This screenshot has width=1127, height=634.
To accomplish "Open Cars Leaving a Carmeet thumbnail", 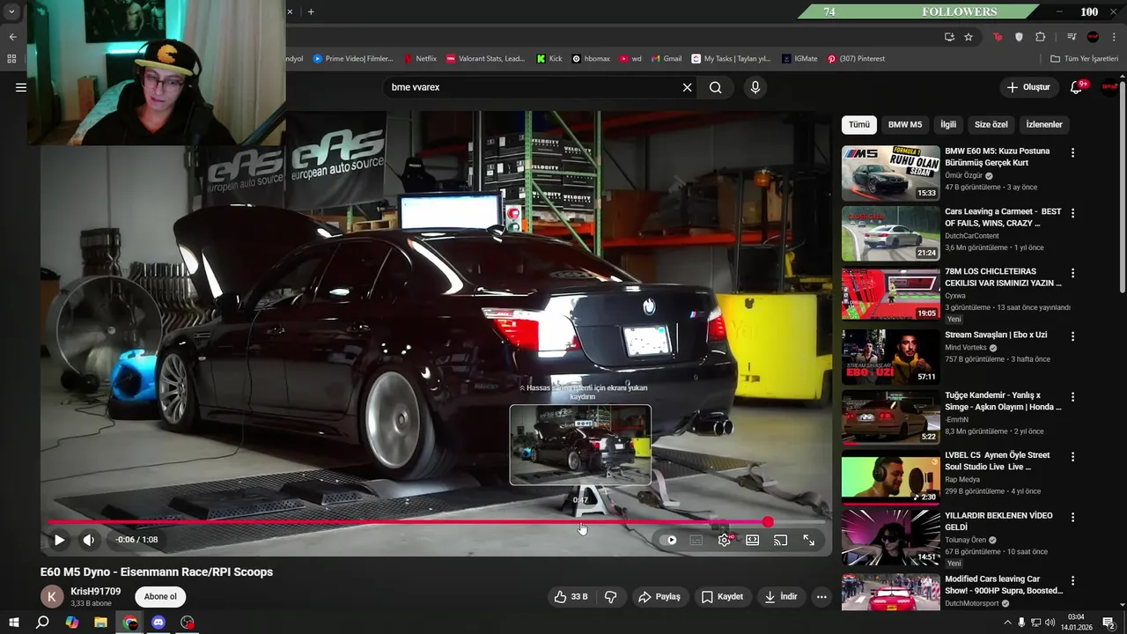I will (x=890, y=234).
